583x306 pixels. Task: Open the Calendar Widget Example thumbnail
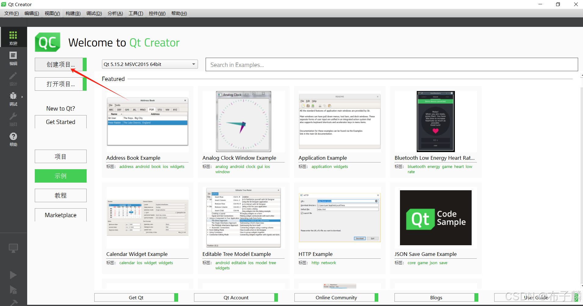147,218
